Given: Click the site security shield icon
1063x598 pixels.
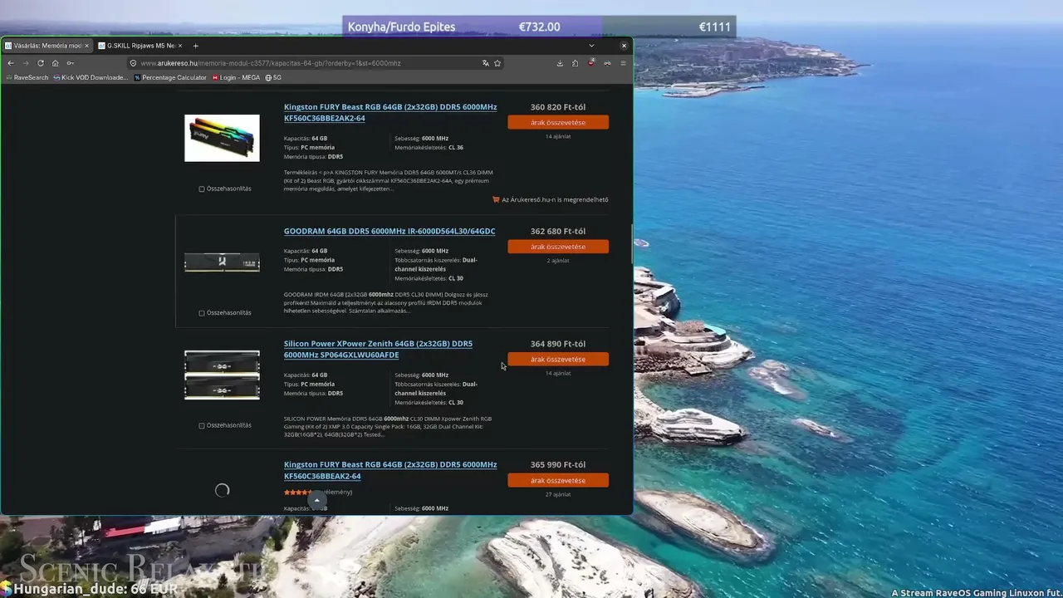Looking at the screenshot, I should point(133,63).
